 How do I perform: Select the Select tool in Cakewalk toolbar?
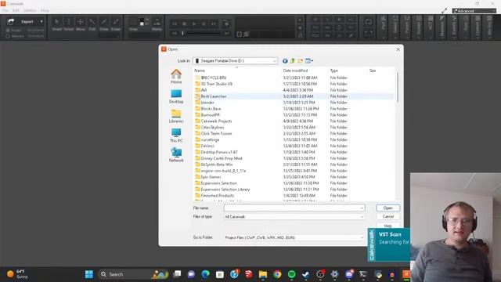tap(68, 24)
